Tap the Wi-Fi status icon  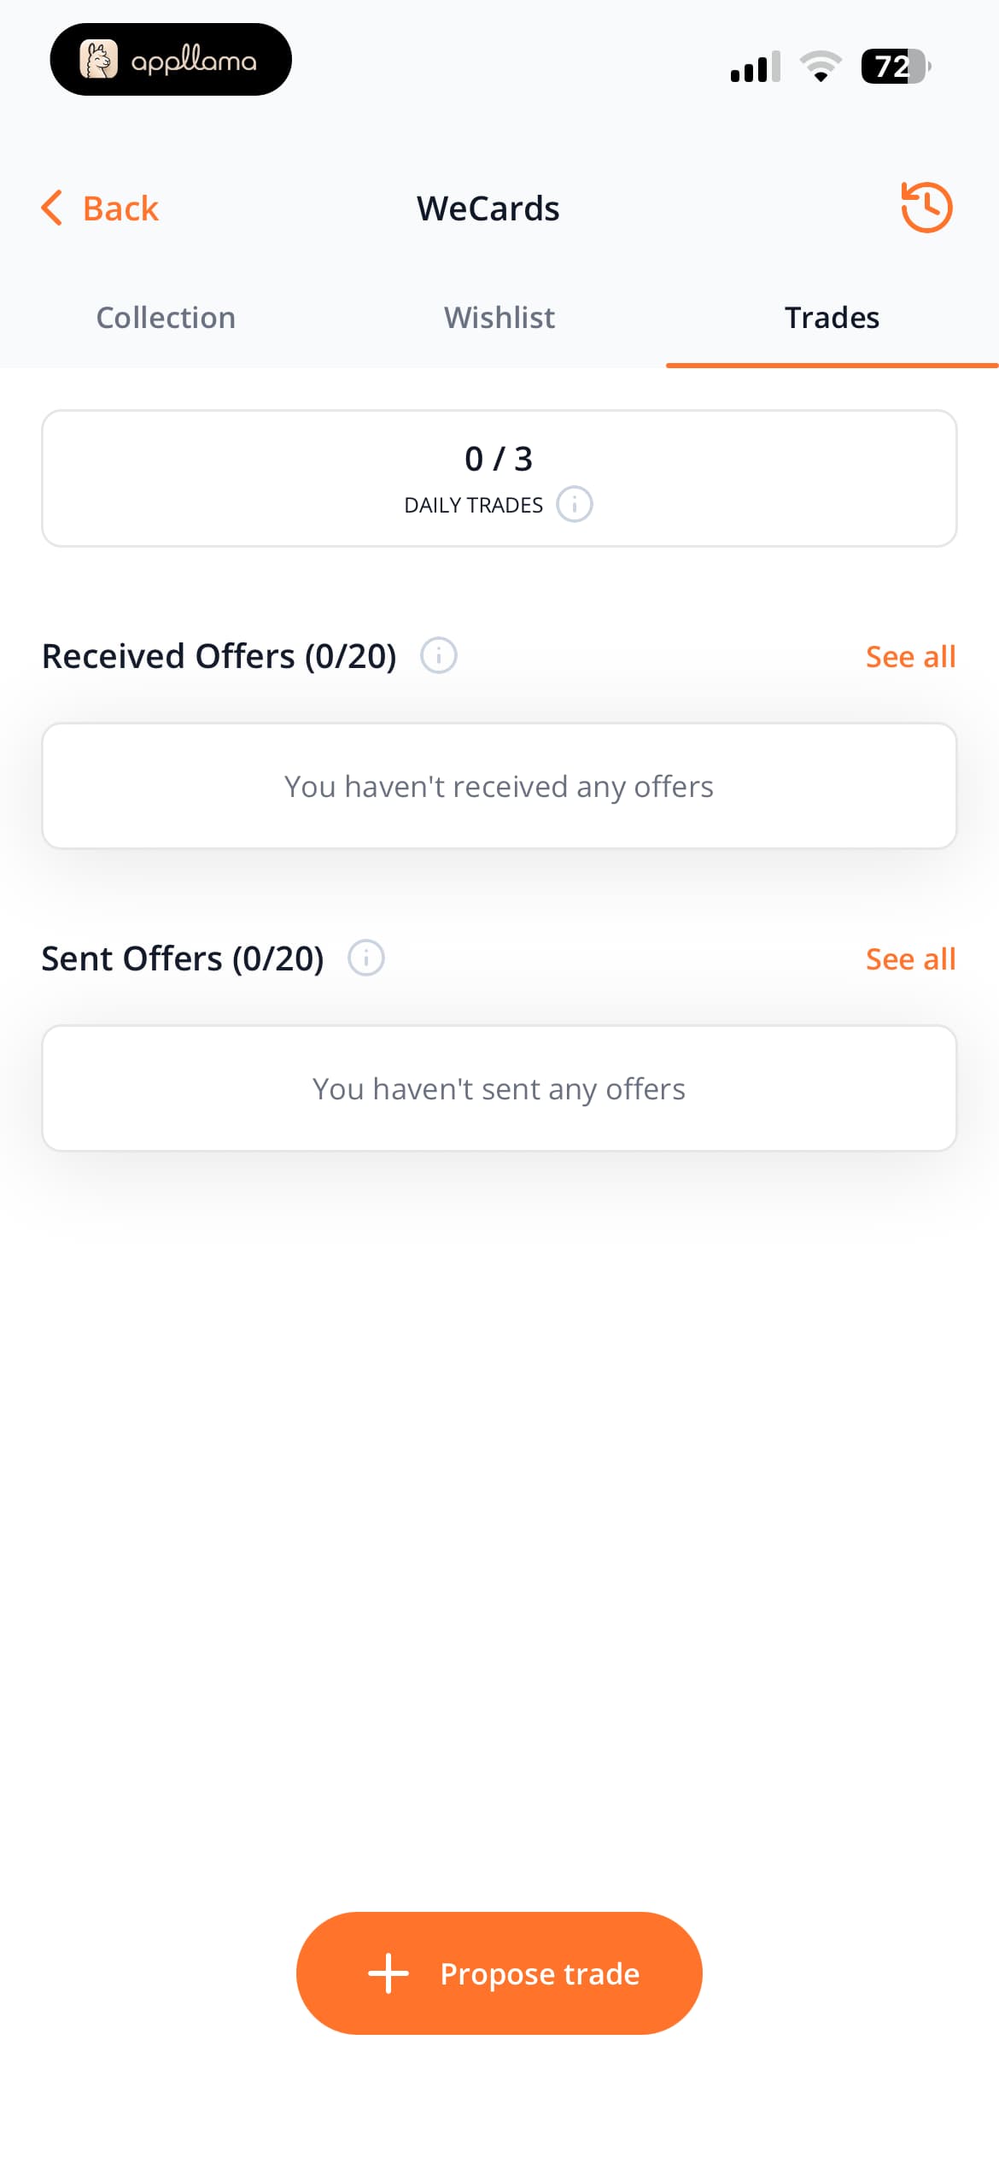821,66
